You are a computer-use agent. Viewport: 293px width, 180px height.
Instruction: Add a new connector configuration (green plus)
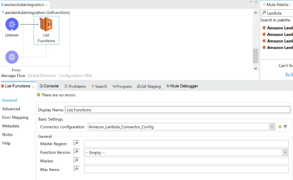(280, 127)
